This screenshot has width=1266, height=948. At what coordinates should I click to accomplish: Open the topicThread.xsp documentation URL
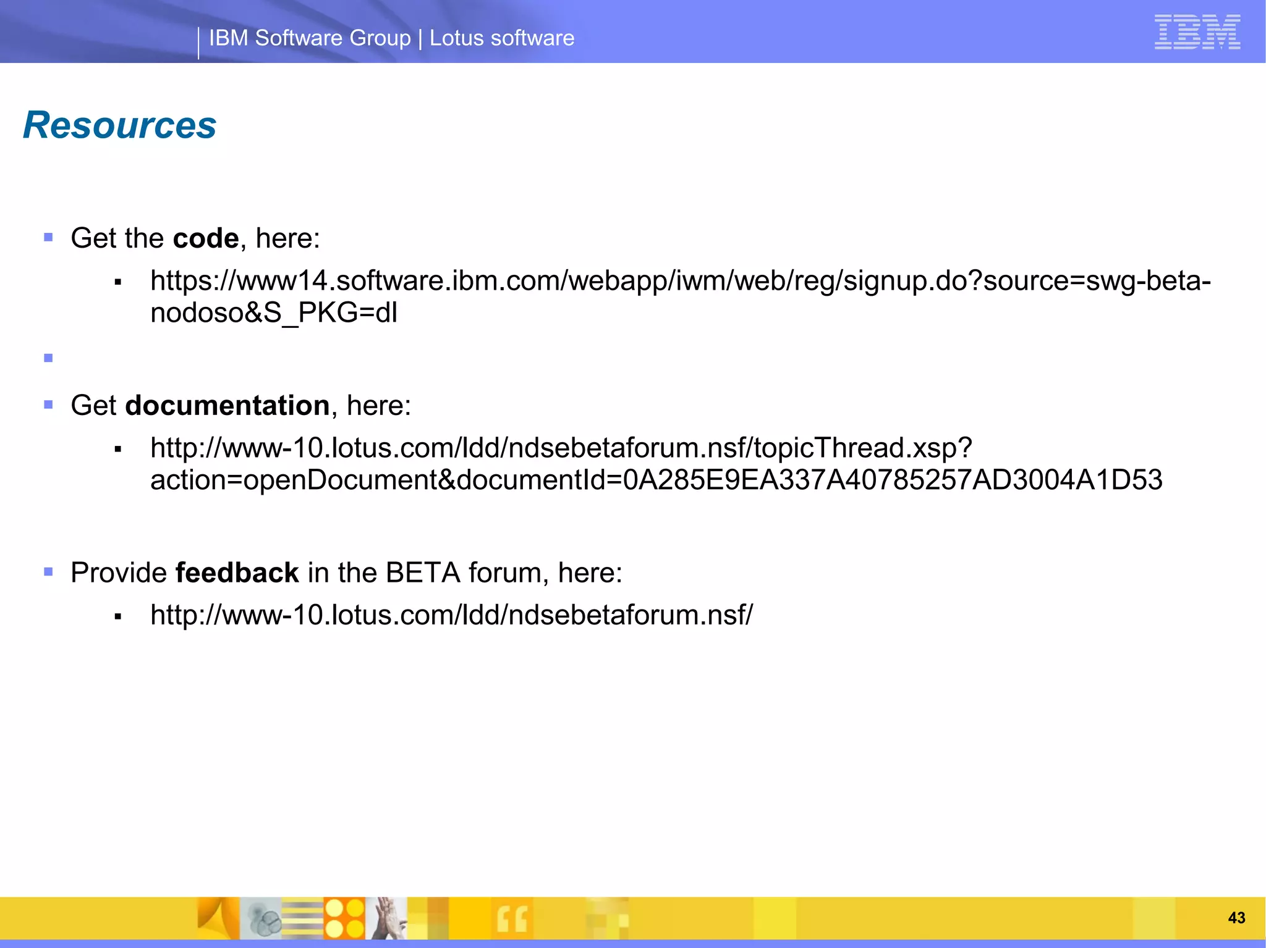(656, 464)
